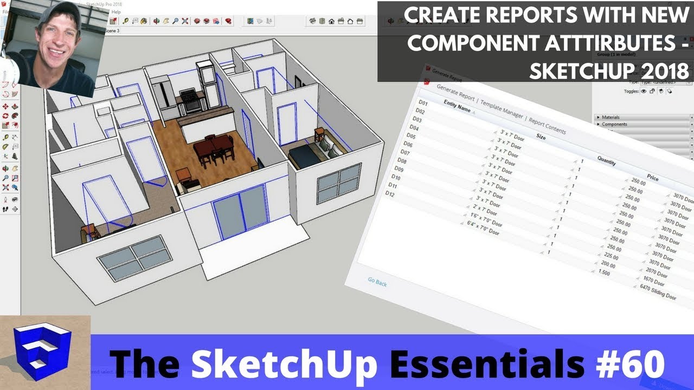The width and height of the screenshot is (694, 390).
Task: Open the Generate Report tab
Action: tap(455, 92)
